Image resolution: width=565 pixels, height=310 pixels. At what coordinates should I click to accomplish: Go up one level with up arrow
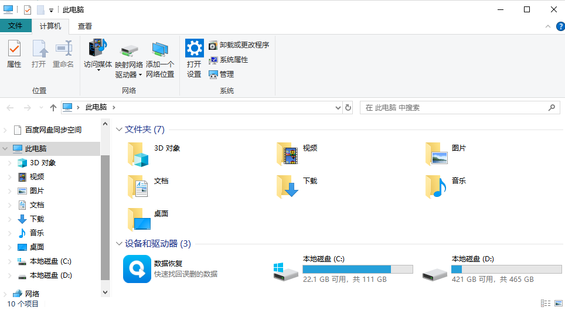[x=53, y=108]
